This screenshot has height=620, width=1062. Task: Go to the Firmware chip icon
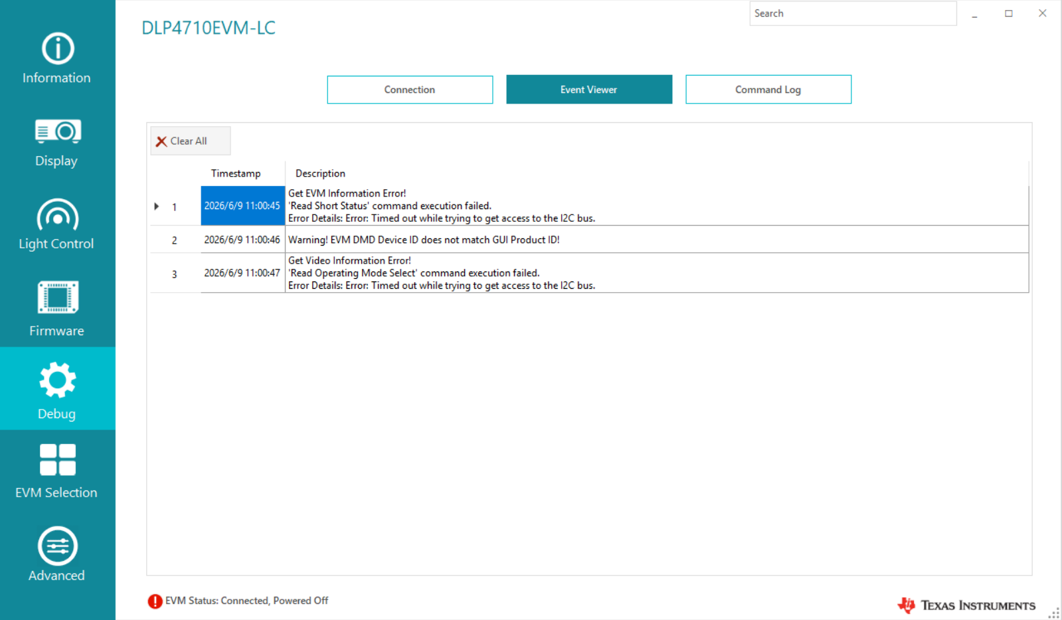click(58, 297)
